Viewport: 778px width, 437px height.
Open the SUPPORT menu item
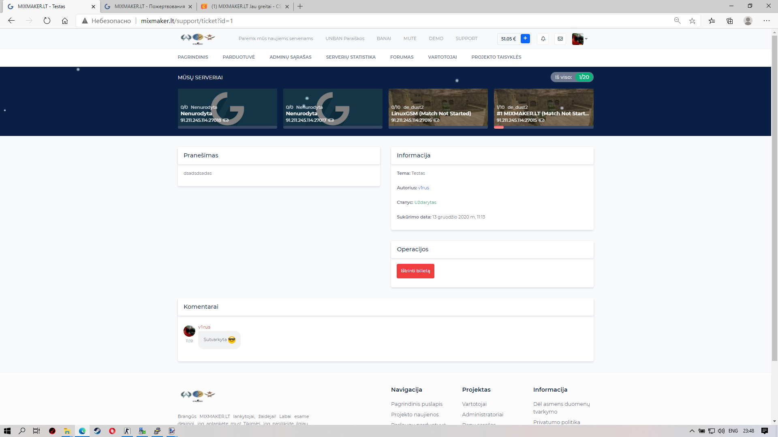466,38
